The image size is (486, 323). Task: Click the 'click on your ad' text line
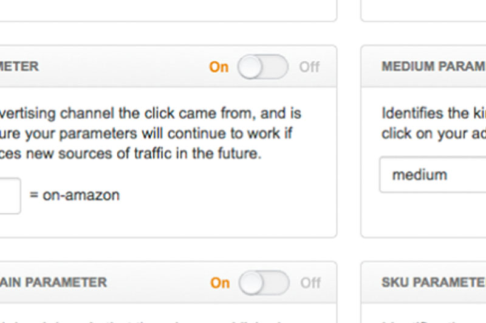(433, 133)
